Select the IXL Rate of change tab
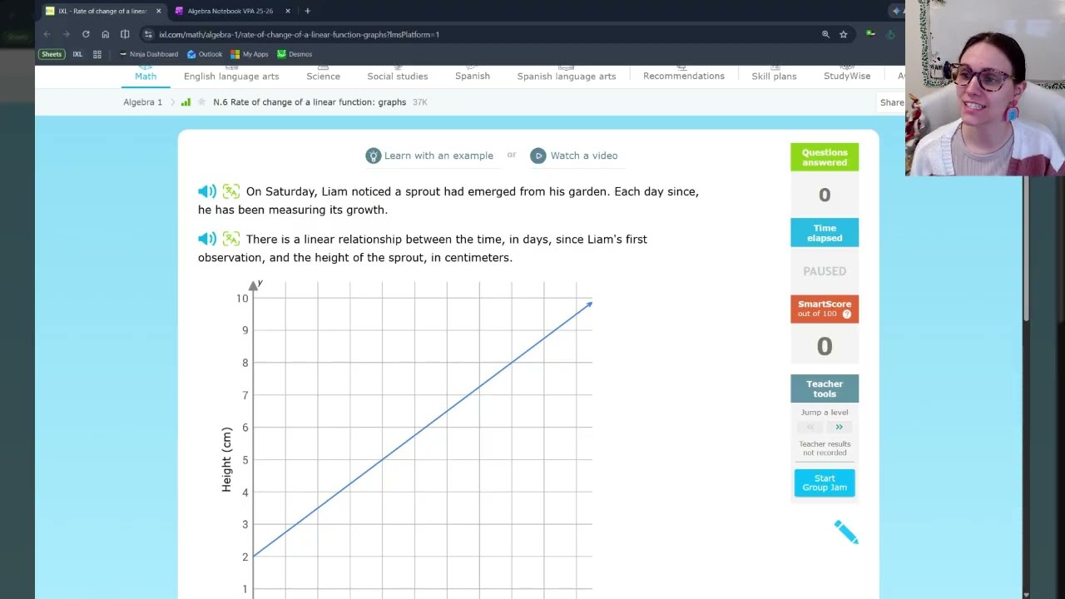Image resolution: width=1065 pixels, height=599 pixels. [x=103, y=11]
